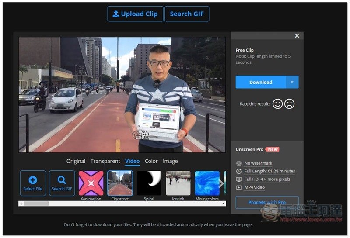Choose the Xanimation background thumbnail

(x=91, y=183)
